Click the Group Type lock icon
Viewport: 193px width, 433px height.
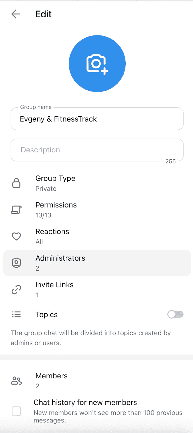16,183
